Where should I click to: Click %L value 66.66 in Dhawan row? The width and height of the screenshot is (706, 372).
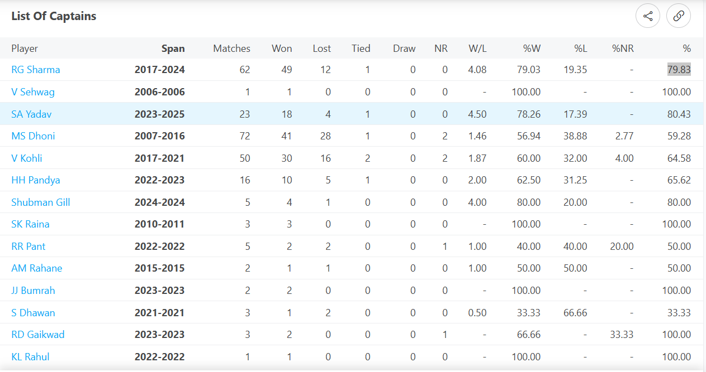[575, 313]
